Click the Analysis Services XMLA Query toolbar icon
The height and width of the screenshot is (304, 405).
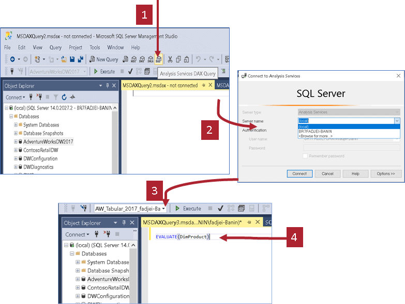pyautogui.click(x=151, y=59)
